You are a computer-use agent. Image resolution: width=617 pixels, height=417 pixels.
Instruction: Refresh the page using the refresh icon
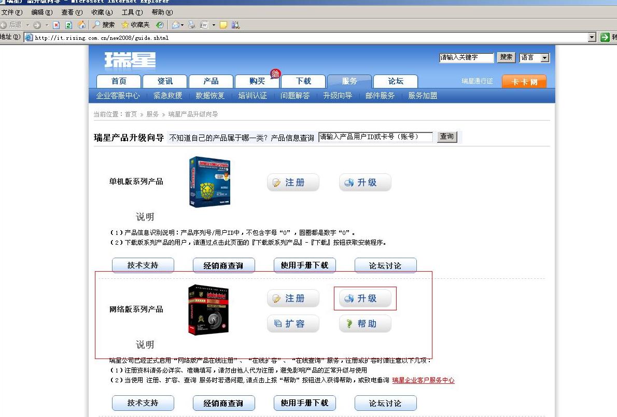coord(68,25)
